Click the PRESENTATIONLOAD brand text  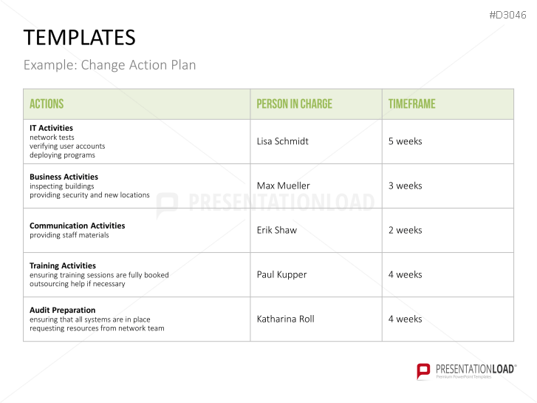pyautogui.click(x=476, y=368)
